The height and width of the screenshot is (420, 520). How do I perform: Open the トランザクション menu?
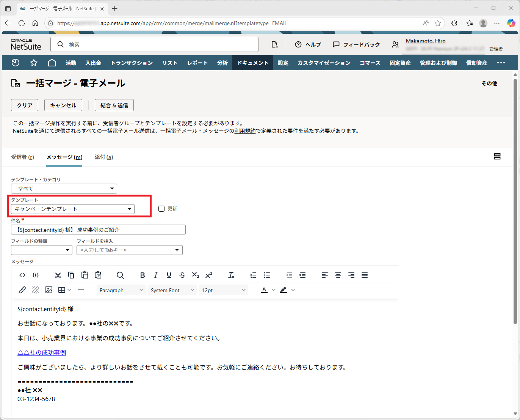point(132,63)
